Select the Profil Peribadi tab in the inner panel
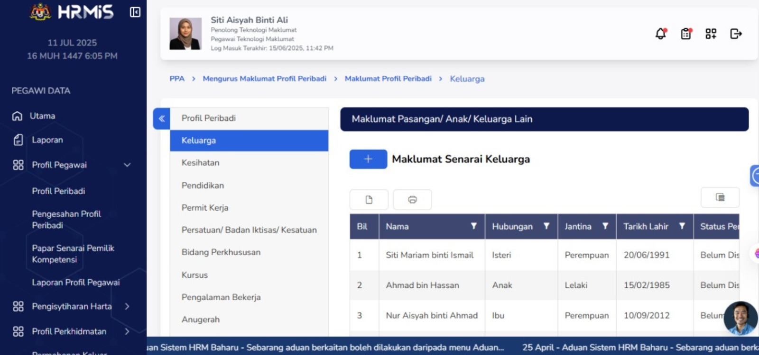This screenshot has width=759, height=355. [x=249, y=118]
